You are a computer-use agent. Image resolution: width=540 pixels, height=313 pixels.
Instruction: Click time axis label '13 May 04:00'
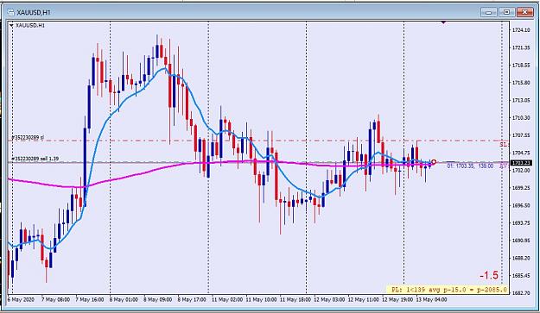(431, 299)
